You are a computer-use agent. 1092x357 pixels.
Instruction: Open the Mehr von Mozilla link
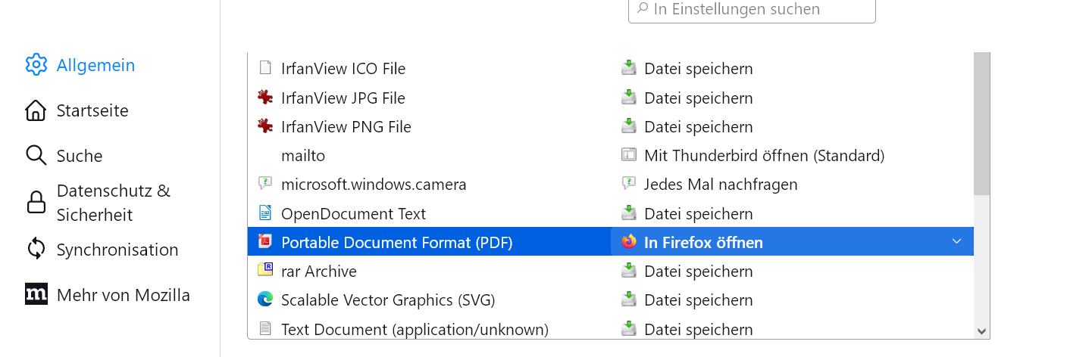click(123, 295)
